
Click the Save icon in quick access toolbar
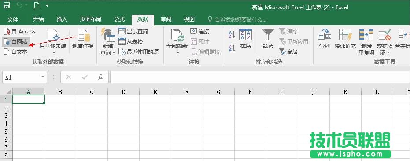tap(6, 5)
